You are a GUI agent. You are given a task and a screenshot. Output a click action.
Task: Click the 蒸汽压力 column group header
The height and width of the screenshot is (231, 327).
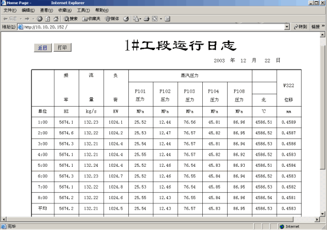190,75
